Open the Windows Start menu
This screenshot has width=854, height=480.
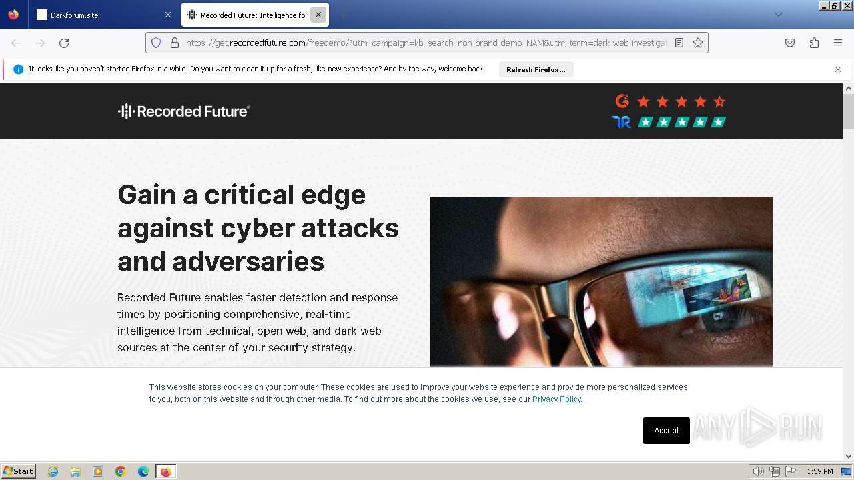click(19, 471)
